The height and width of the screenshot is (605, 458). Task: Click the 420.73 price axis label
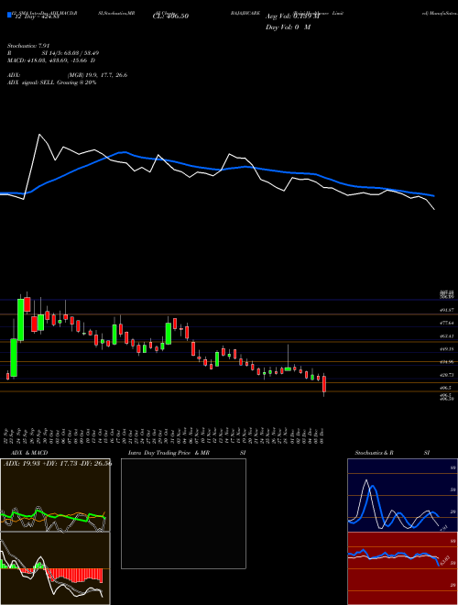coord(448,375)
